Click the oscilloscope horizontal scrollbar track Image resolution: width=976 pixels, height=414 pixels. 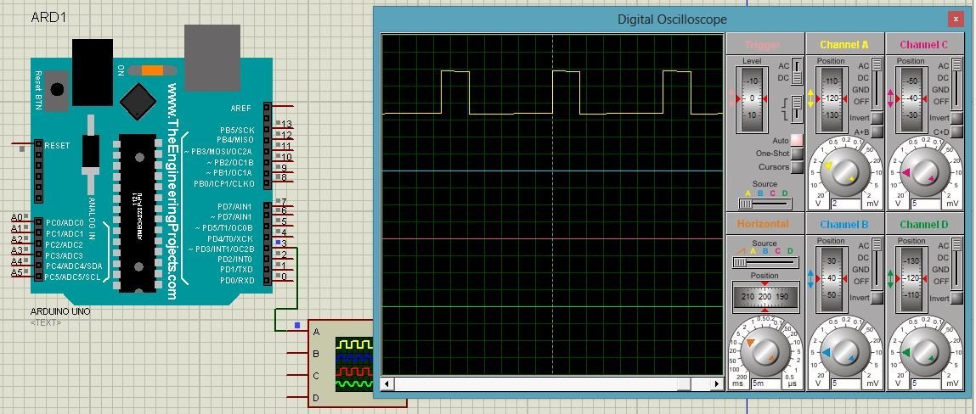point(551,384)
